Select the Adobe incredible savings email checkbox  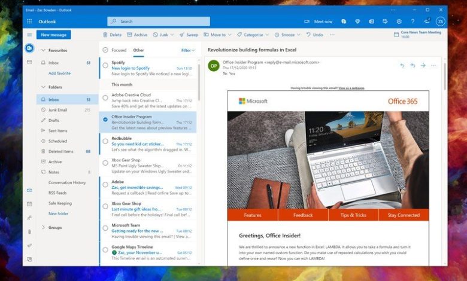[x=105, y=184]
